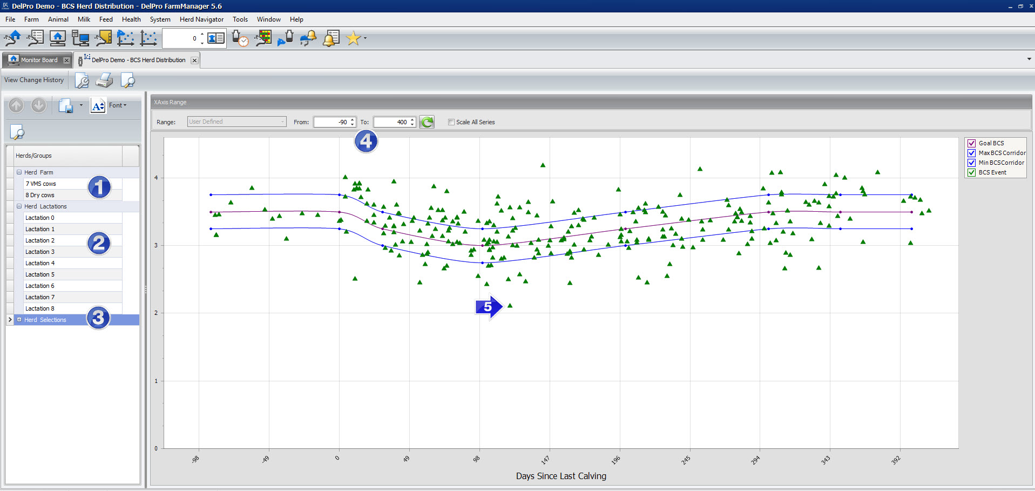The height and width of the screenshot is (491, 1035).
Task: Open the wrench settings document icon
Action: [x=82, y=80]
